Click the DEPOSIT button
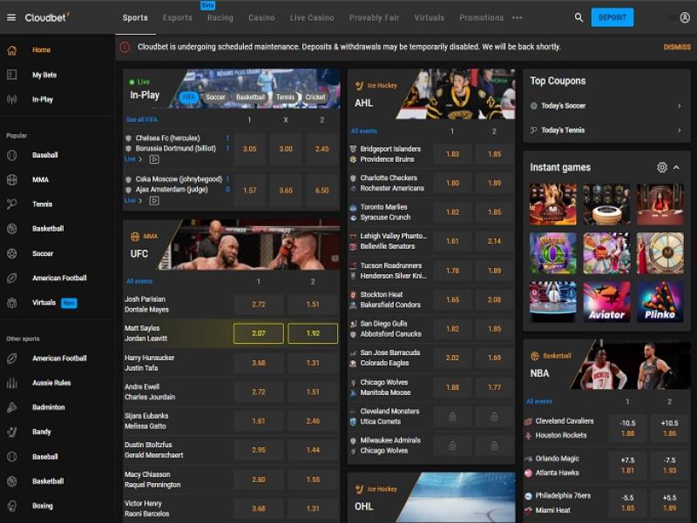The image size is (697, 523). tap(612, 17)
